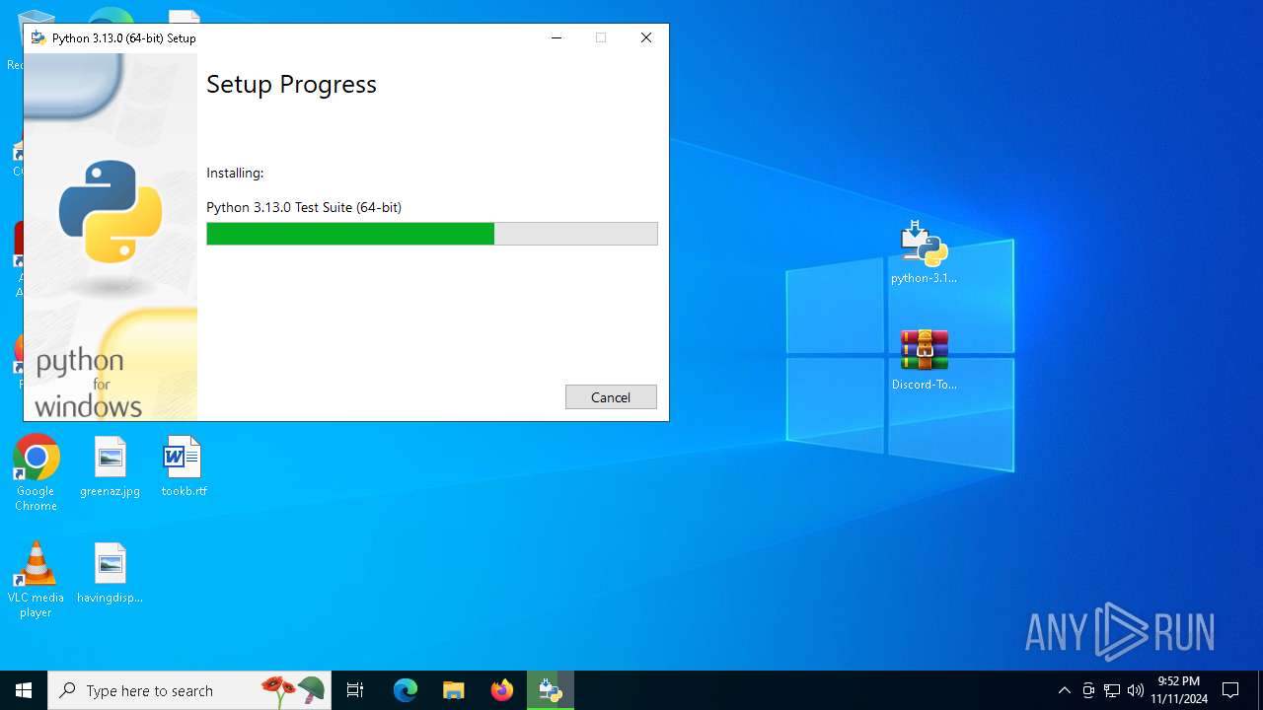Open the clock showing 9:52 PM
This screenshot has width=1263, height=710.
(1179, 690)
